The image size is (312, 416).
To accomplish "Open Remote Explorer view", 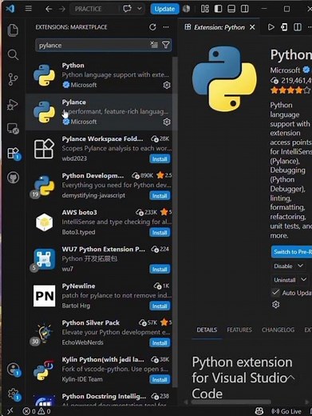I will coord(13,129).
